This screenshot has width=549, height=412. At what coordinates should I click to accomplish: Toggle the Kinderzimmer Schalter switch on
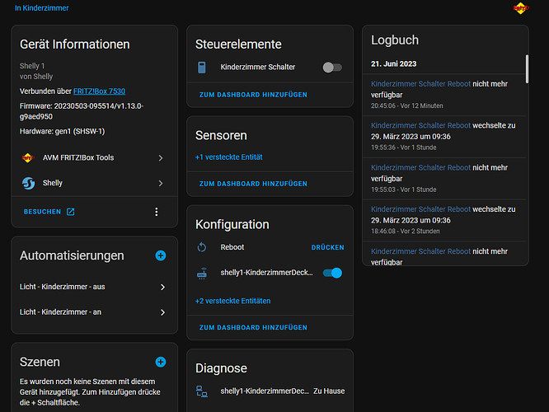point(332,68)
